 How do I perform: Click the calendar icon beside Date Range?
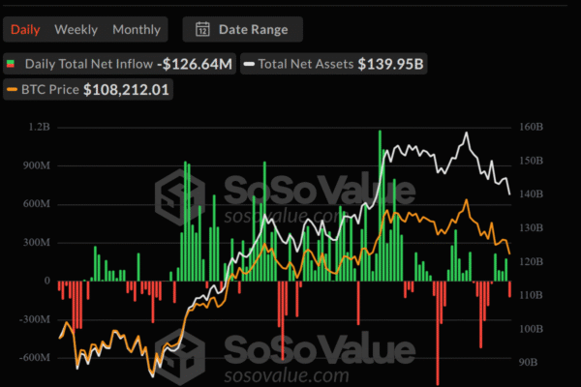click(x=202, y=29)
